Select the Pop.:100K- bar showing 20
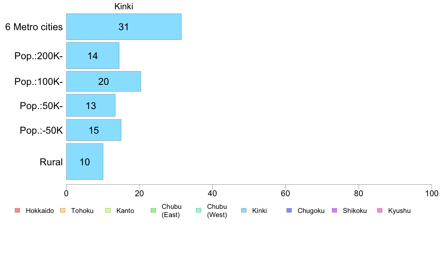The width and height of the screenshot is (442, 274). 103,82
